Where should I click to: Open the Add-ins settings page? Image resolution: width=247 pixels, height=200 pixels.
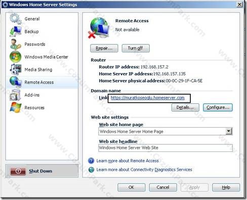[x=32, y=95]
